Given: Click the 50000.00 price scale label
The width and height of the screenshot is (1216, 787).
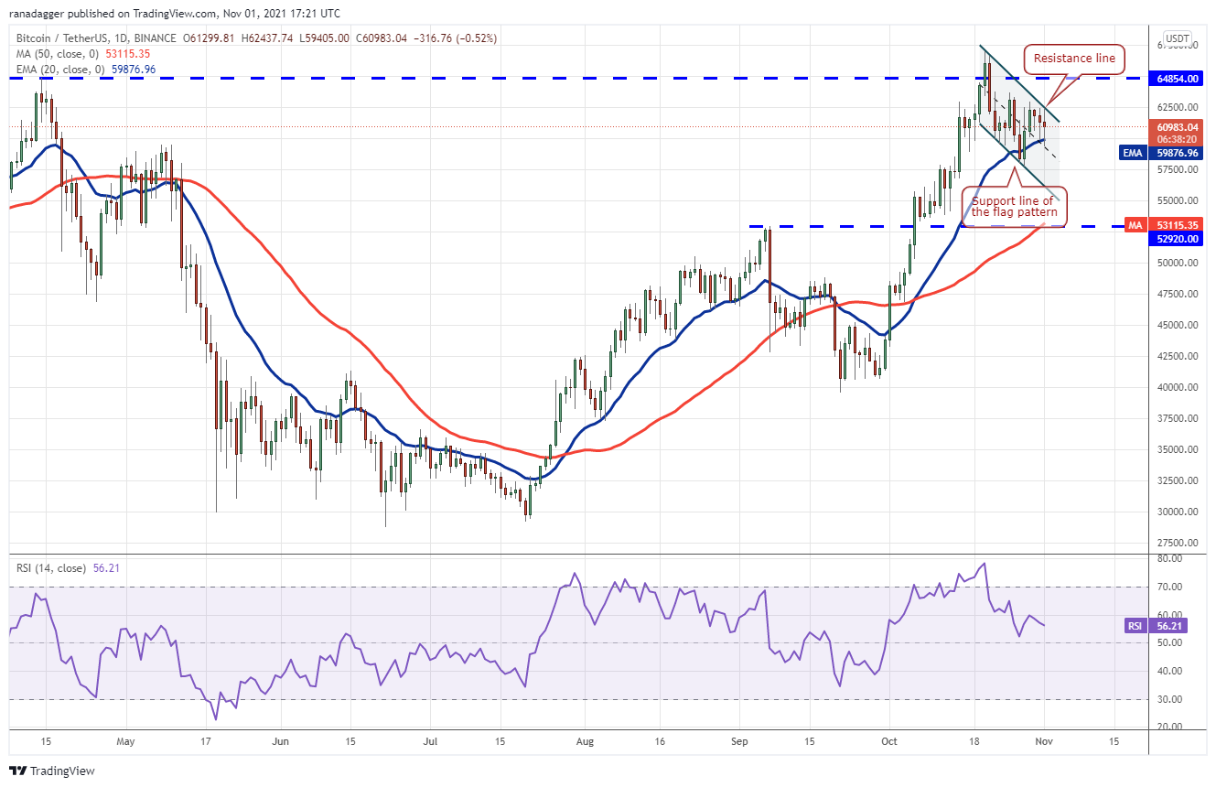Looking at the screenshot, I should [1177, 263].
